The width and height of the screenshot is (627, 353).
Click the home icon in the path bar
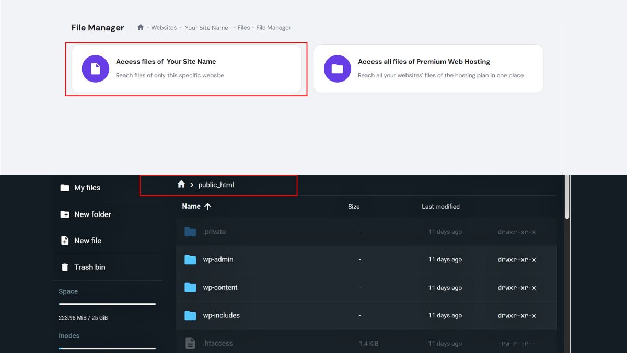pyautogui.click(x=181, y=184)
